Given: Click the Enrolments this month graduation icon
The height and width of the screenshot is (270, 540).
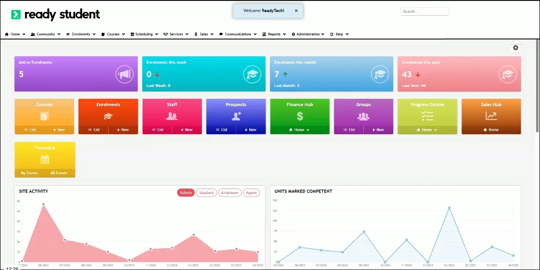Looking at the screenshot, I should 380,74.
